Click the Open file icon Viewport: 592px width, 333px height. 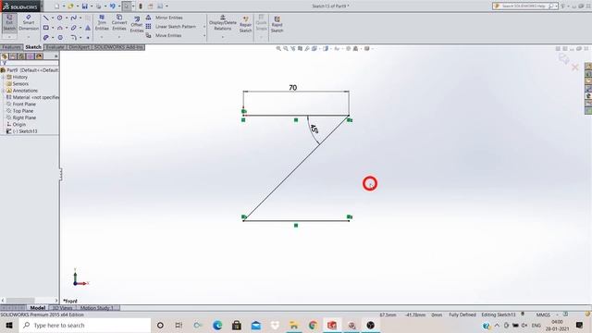click(x=70, y=6)
